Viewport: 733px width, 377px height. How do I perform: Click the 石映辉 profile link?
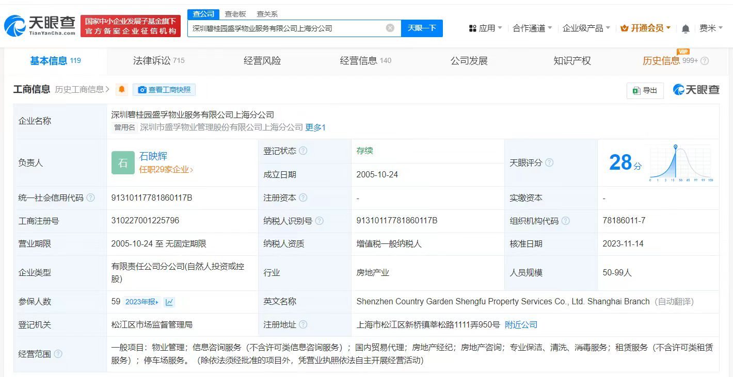click(x=154, y=157)
